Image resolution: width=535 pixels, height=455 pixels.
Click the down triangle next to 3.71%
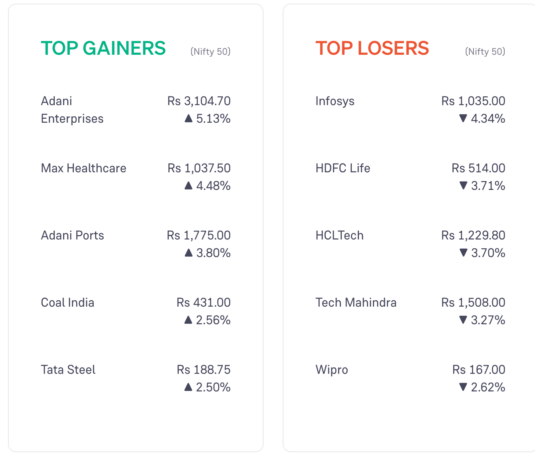[x=463, y=186]
